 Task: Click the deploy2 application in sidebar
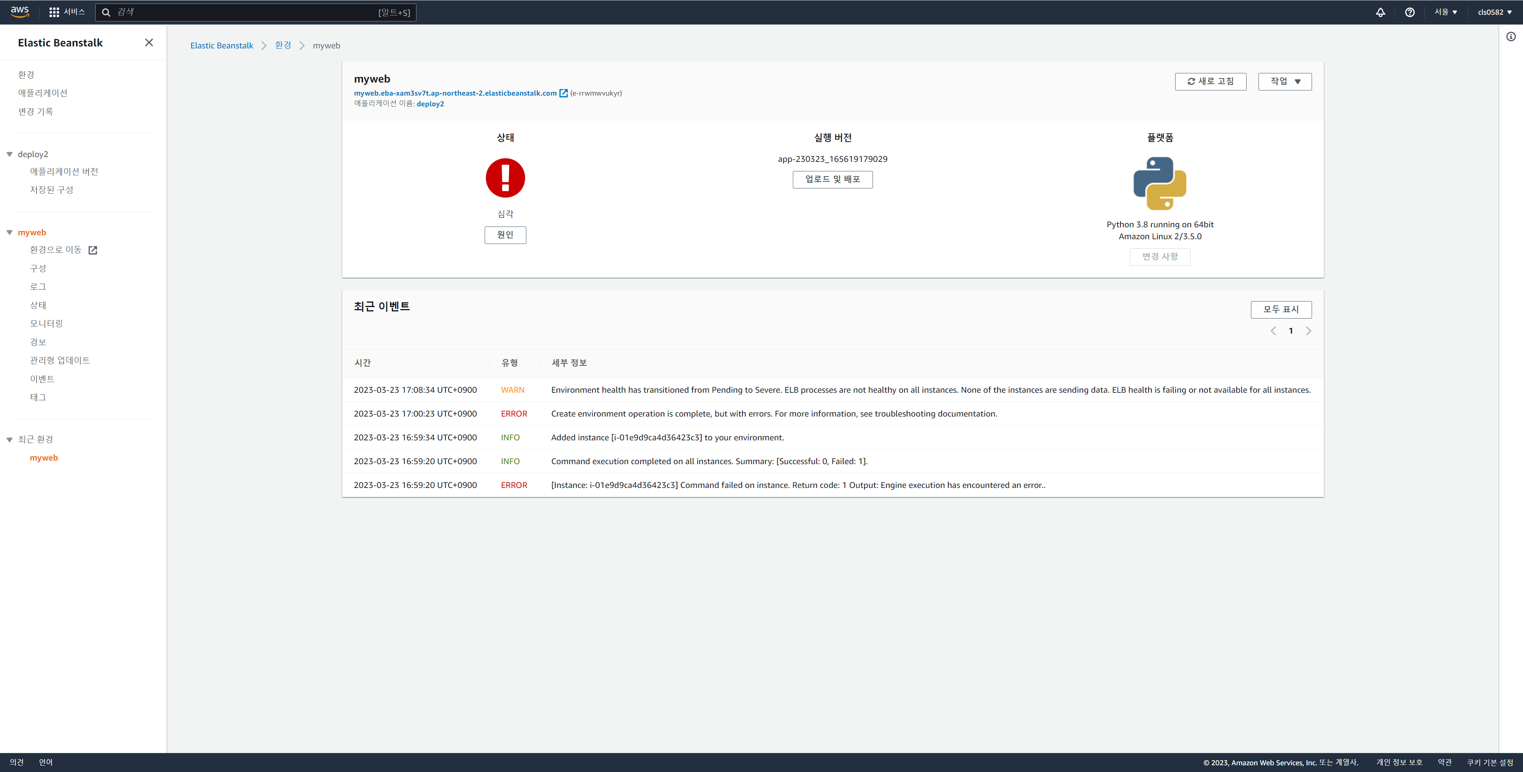[33, 154]
